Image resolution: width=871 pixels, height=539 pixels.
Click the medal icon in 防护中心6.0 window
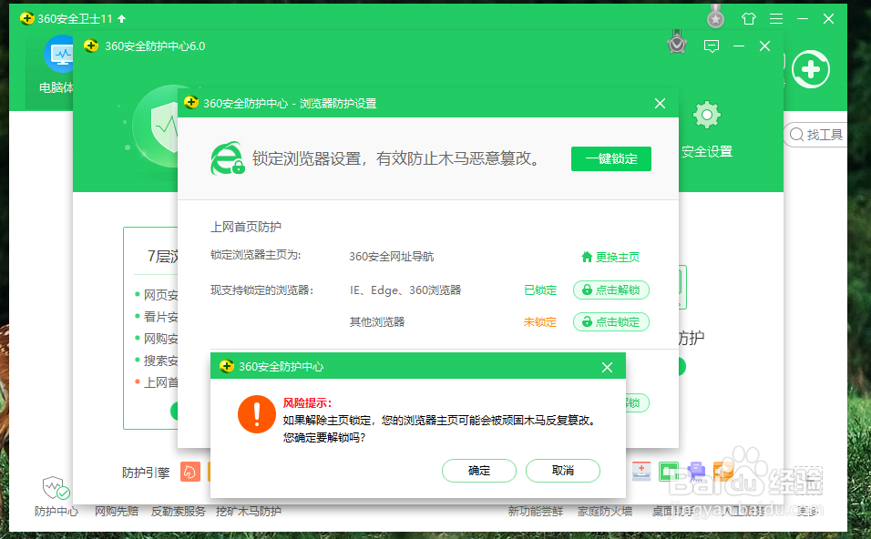(677, 42)
